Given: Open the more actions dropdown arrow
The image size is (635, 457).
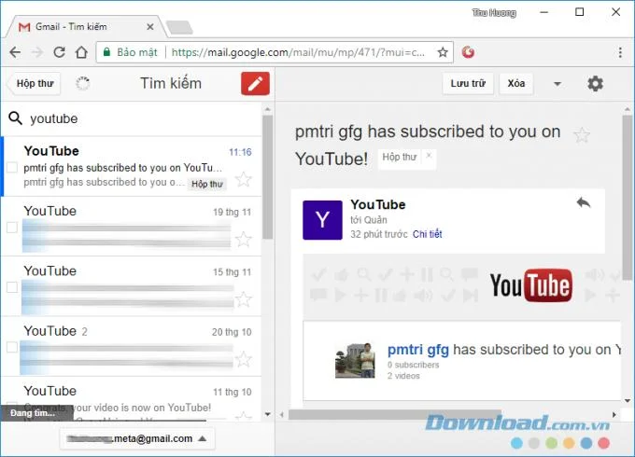Looking at the screenshot, I should tap(557, 84).
